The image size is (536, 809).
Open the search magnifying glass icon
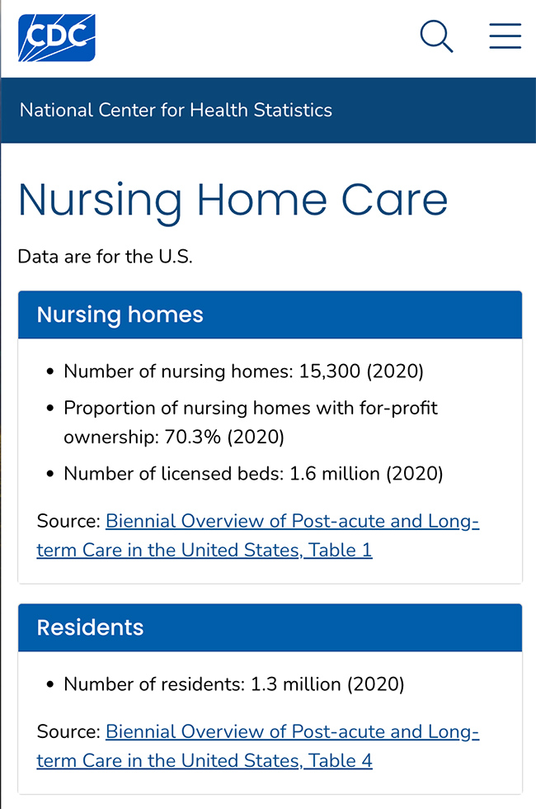(x=436, y=36)
